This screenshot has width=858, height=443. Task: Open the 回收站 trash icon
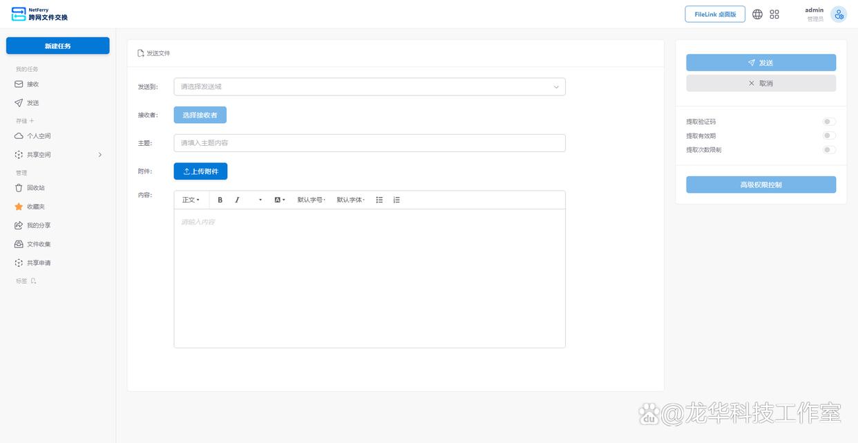[x=19, y=187]
